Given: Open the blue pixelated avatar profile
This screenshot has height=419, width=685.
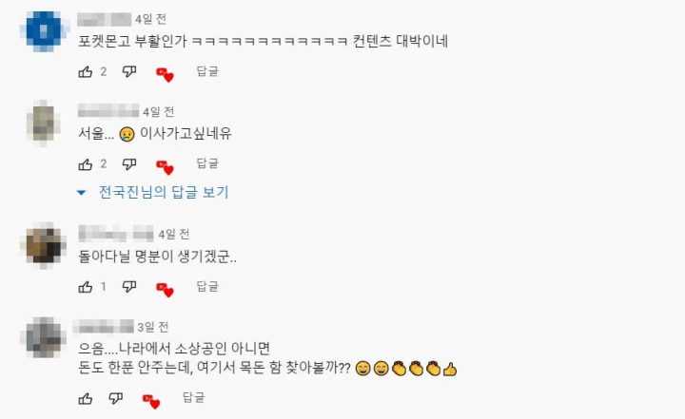Looking at the screenshot, I should [44, 31].
